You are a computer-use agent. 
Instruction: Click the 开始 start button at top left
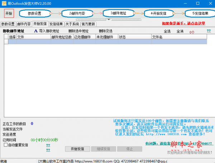(9, 13)
